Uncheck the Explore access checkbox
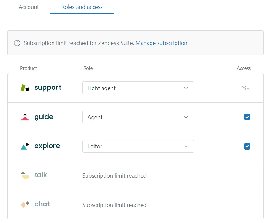This screenshot has width=278, height=223. coord(247,146)
